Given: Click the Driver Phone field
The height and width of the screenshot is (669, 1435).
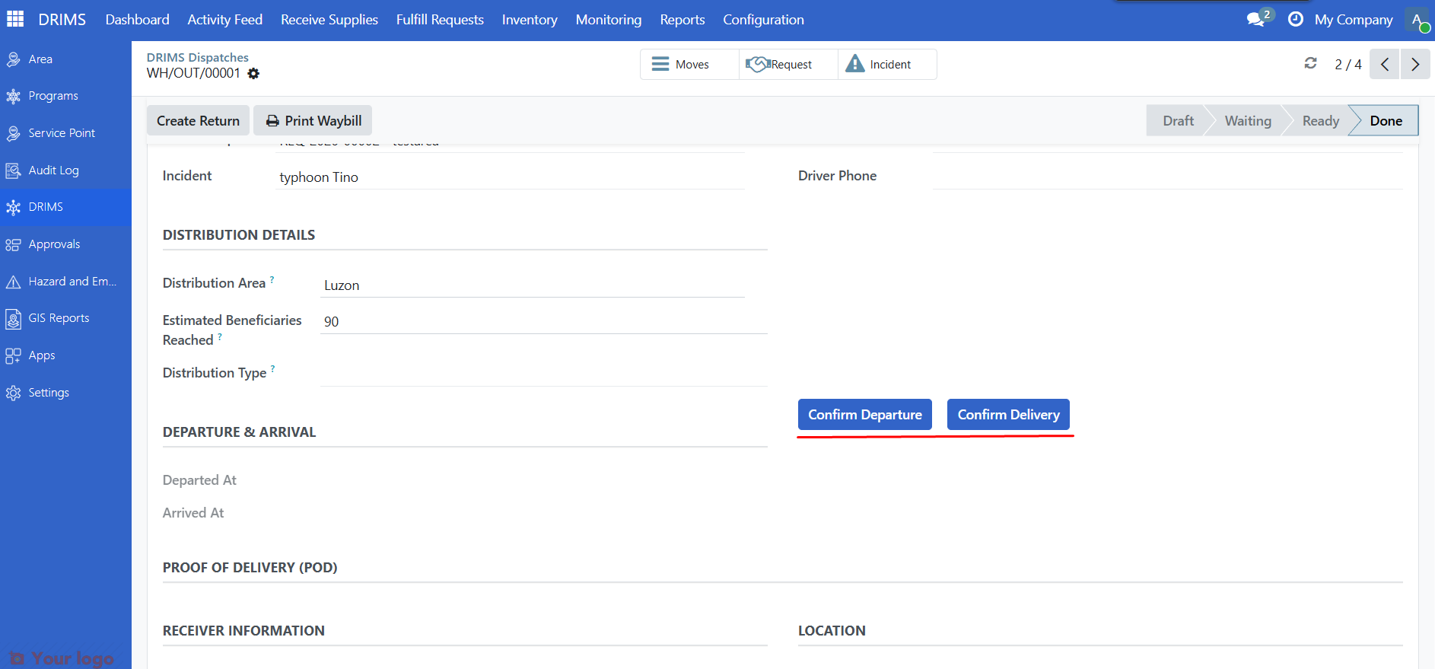Looking at the screenshot, I should coord(1168,177).
